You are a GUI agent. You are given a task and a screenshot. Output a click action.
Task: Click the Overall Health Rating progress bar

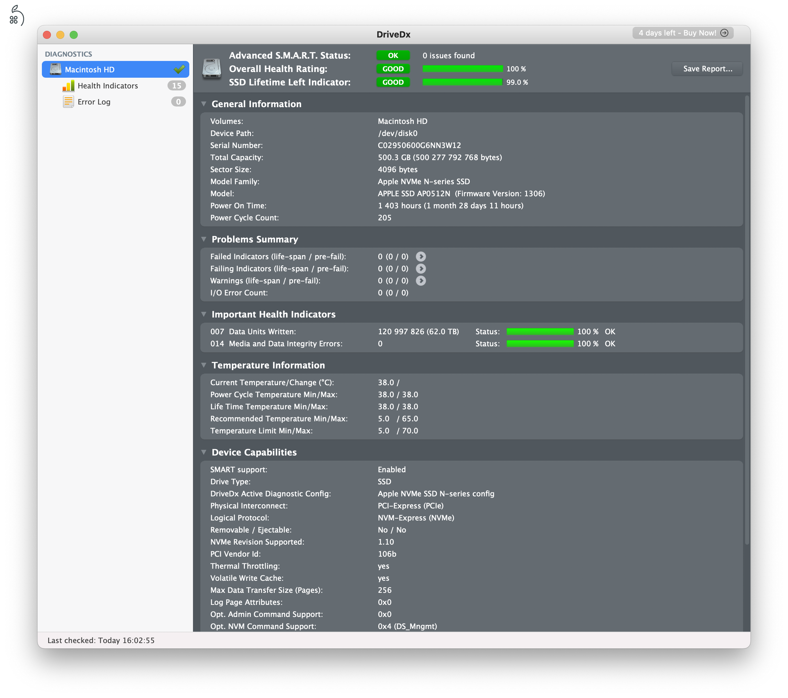pyautogui.click(x=463, y=69)
